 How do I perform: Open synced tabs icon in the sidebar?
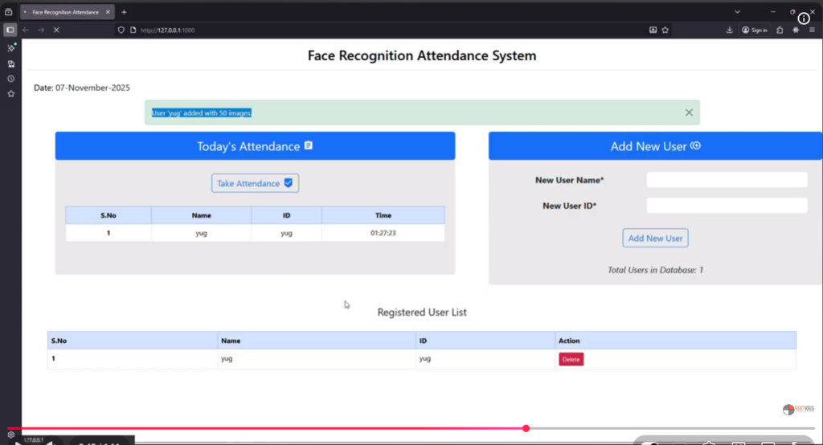coord(11,64)
